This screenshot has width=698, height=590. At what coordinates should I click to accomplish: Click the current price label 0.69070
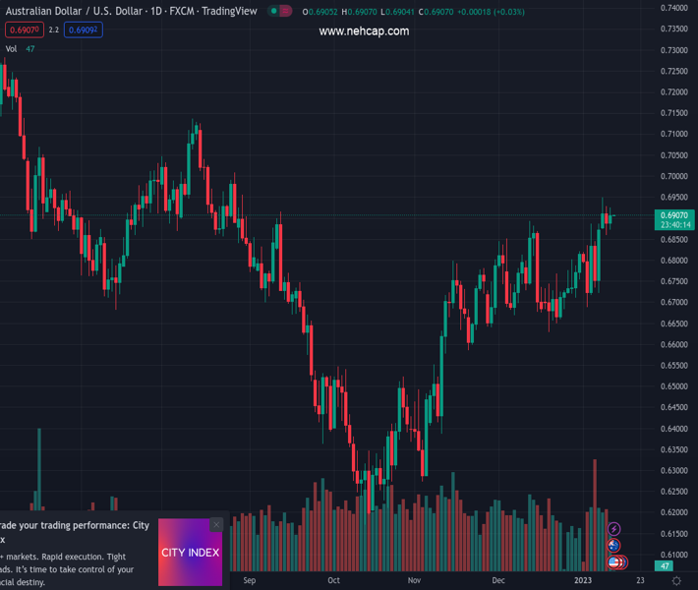pos(674,215)
